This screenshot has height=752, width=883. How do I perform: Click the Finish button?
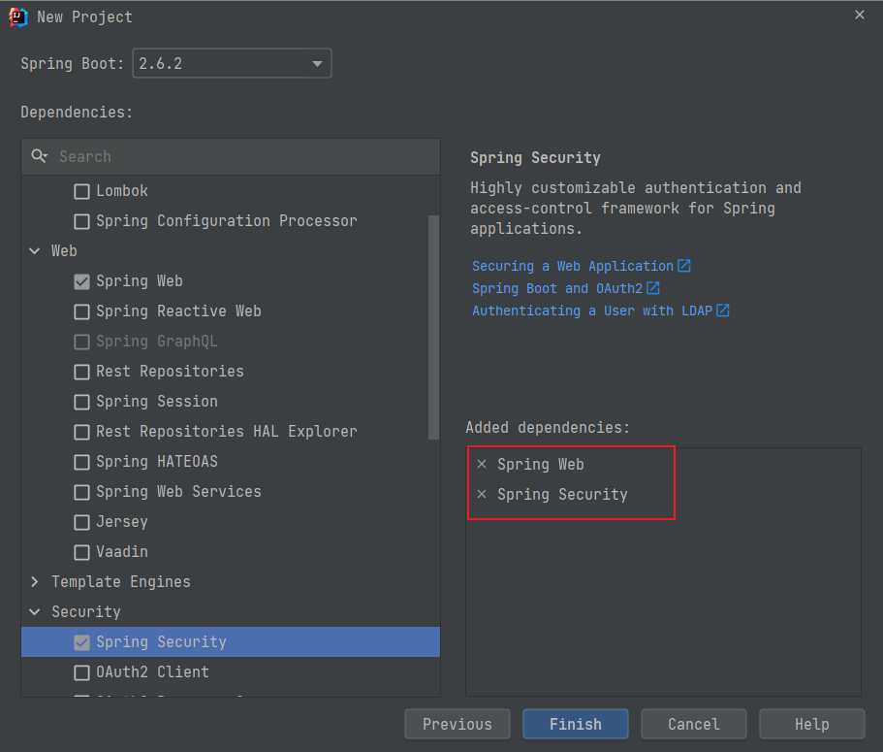[x=575, y=724]
